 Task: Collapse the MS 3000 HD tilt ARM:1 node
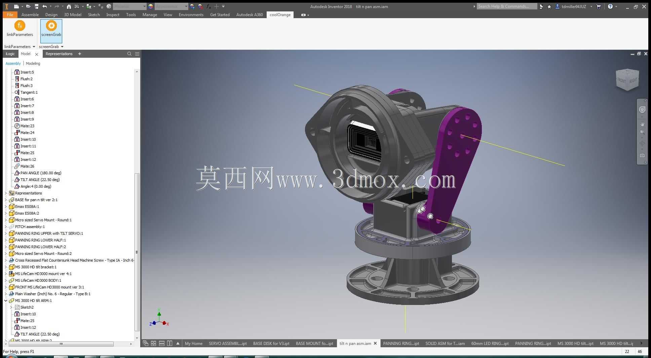[x=6, y=301]
